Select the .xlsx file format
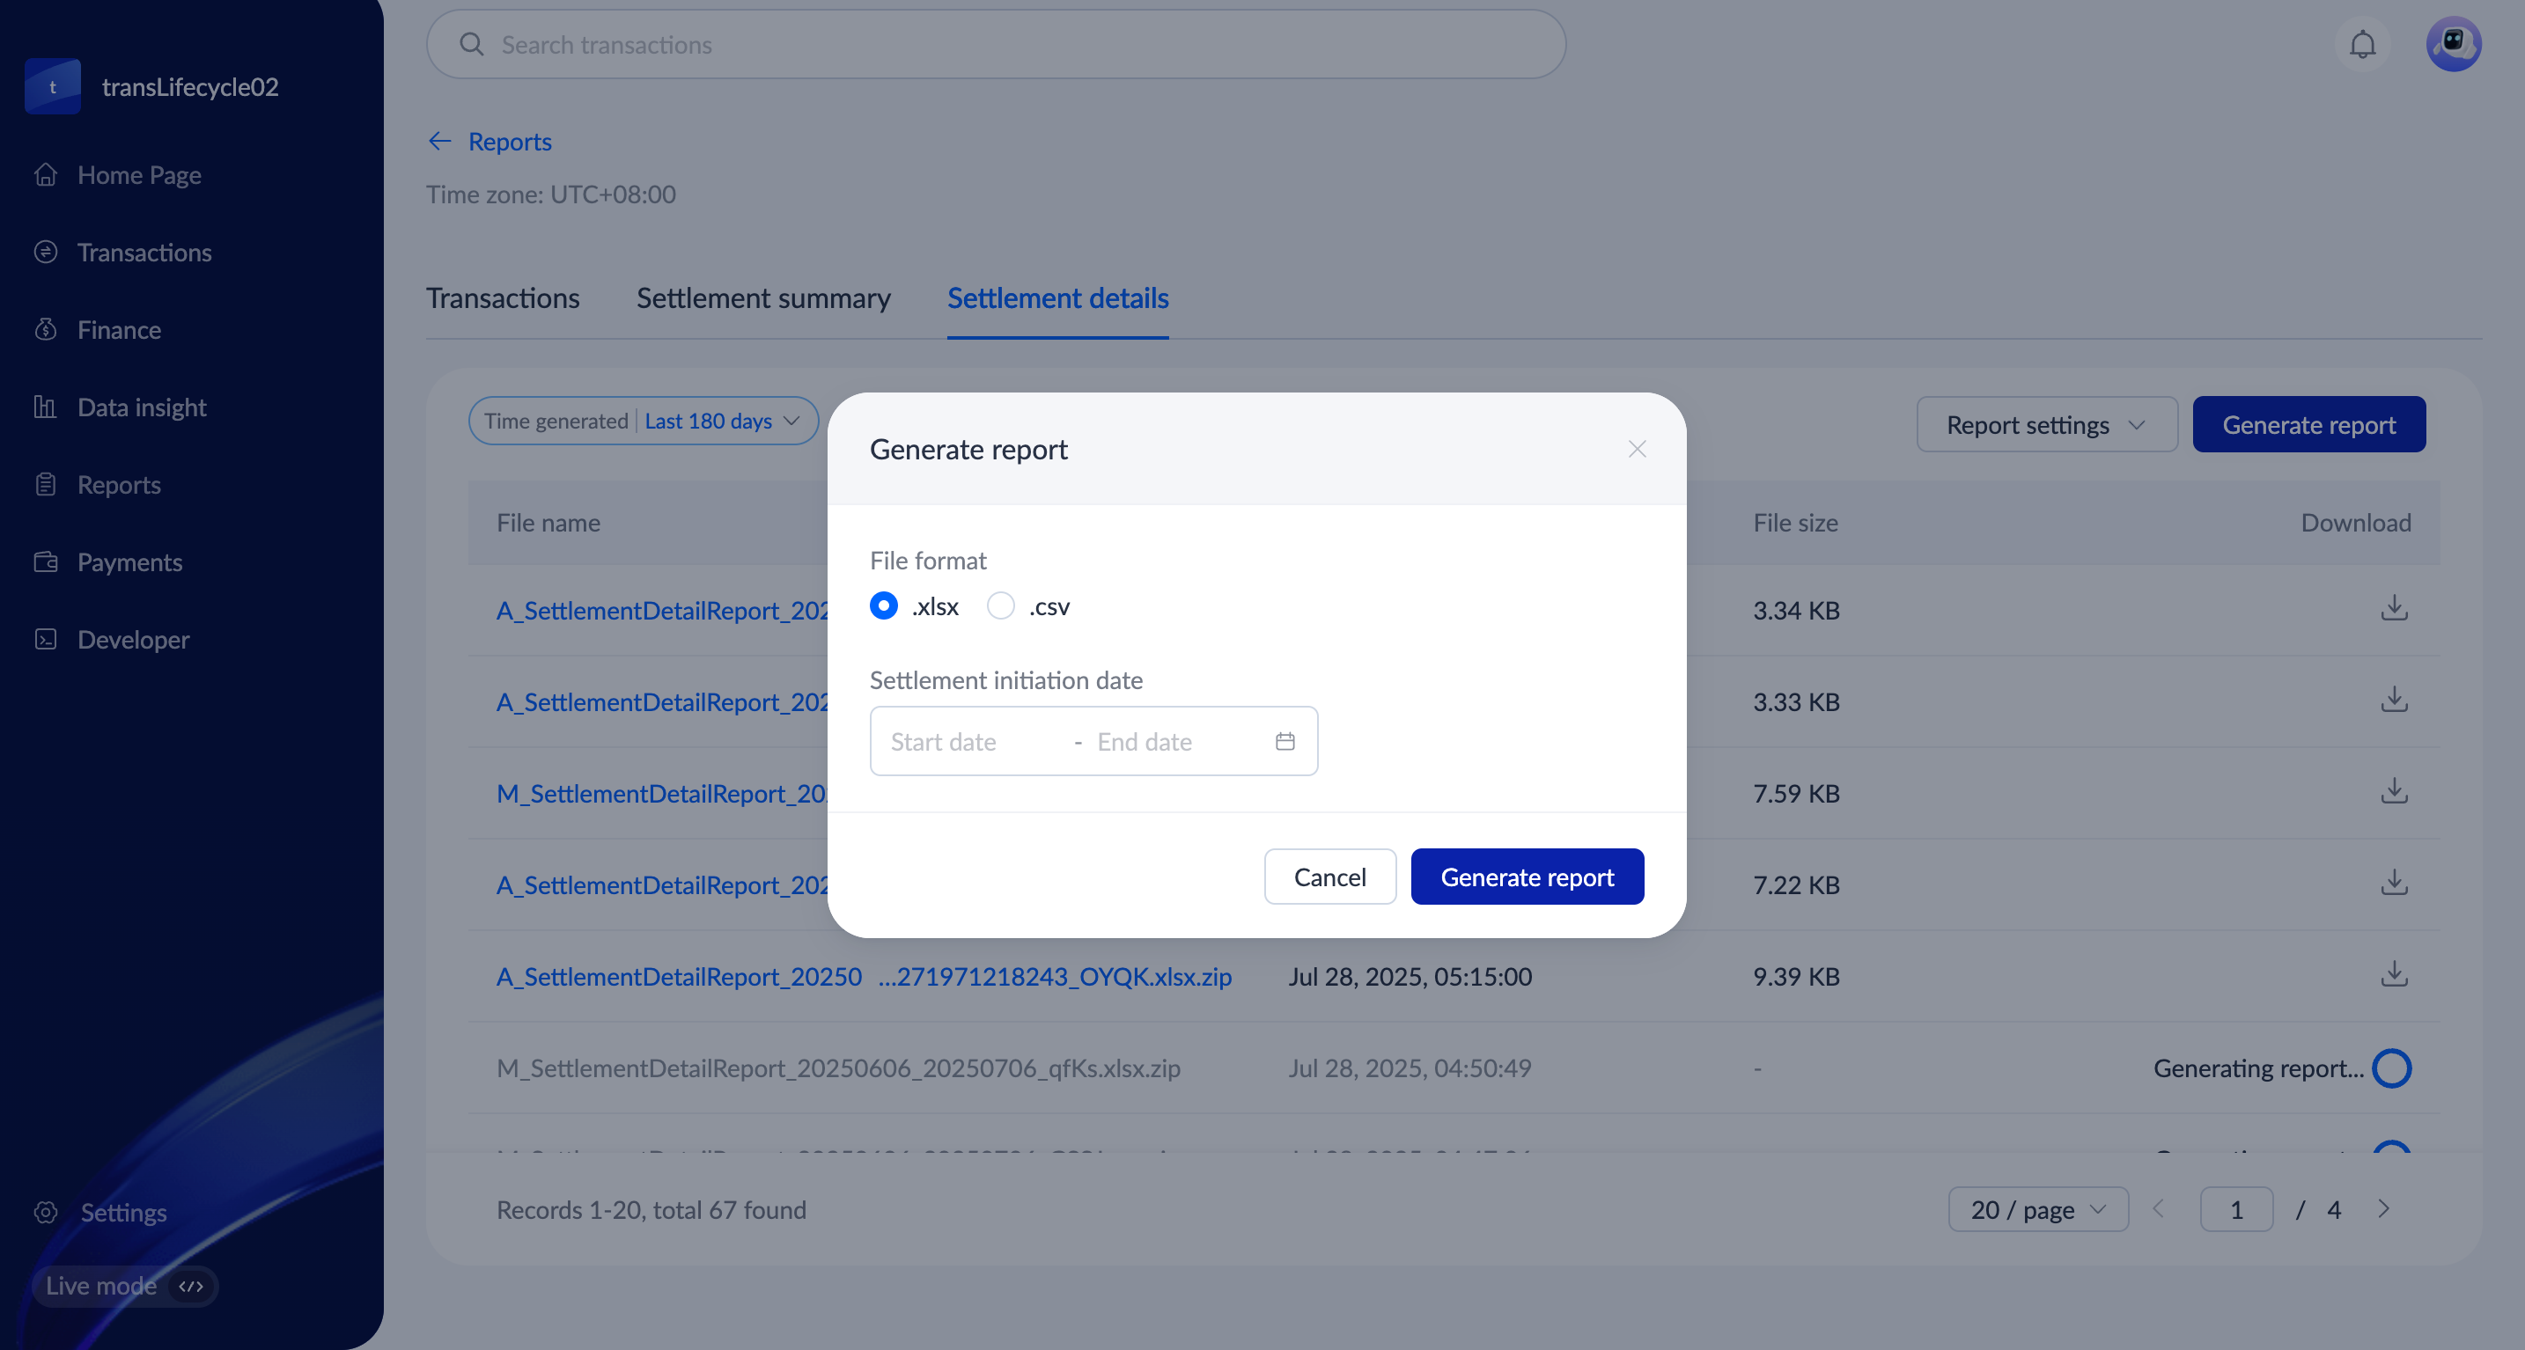 883,606
